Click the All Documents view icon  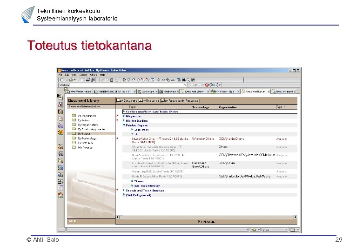74,116
